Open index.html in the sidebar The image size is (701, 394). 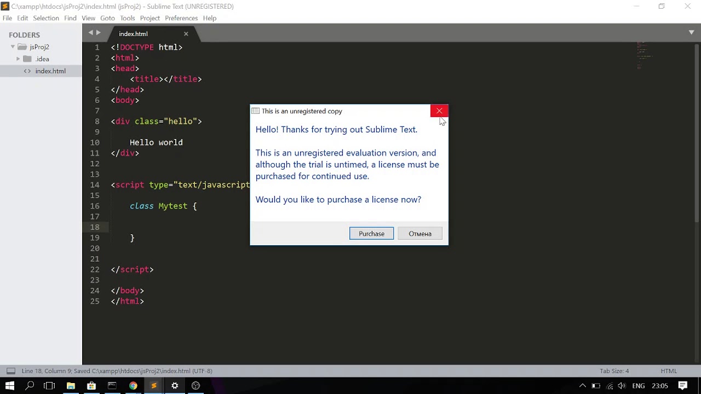pos(50,71)
